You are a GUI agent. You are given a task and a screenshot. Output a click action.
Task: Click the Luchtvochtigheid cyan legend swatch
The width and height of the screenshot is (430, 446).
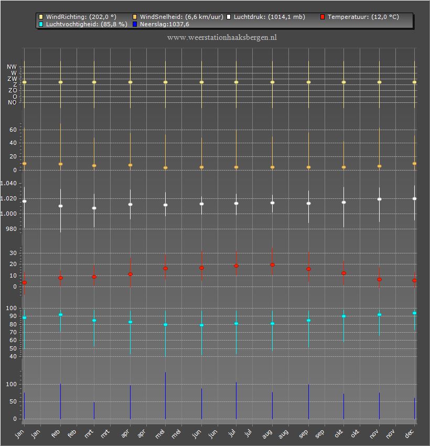tap(41, 24)
